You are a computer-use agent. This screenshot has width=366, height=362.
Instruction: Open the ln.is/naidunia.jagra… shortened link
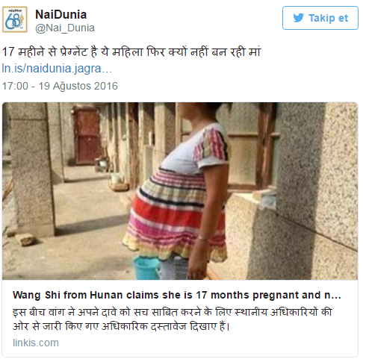pyautogui.click(x=57, y=69)
